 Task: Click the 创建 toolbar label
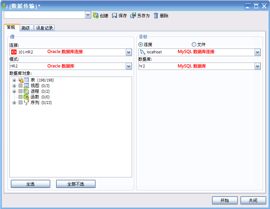click(104, 16)
